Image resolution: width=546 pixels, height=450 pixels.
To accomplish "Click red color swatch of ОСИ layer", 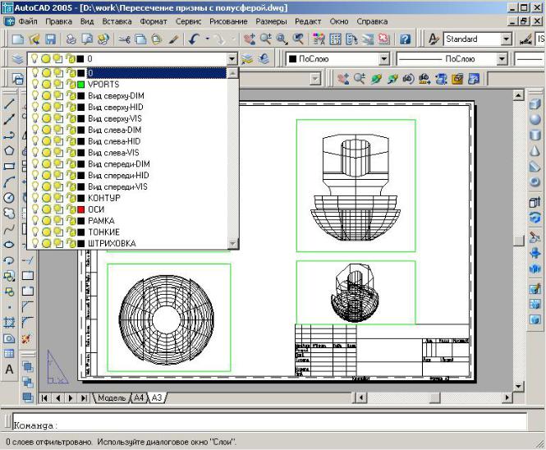I will click(80, 209).
